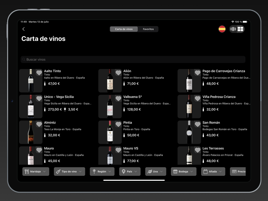Toggle heart on the Mauro wine
268x201 pixels.
(39, 150)
